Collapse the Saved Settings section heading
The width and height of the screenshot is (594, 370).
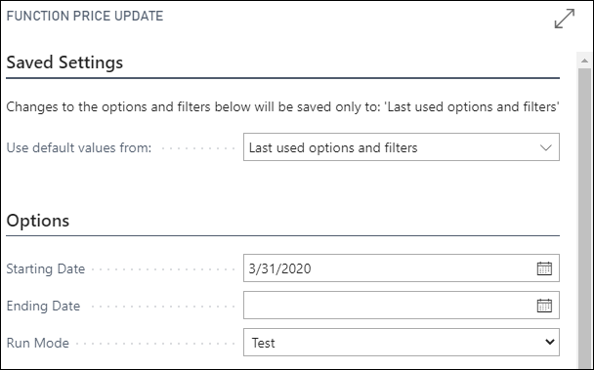[x=64, y=62]
